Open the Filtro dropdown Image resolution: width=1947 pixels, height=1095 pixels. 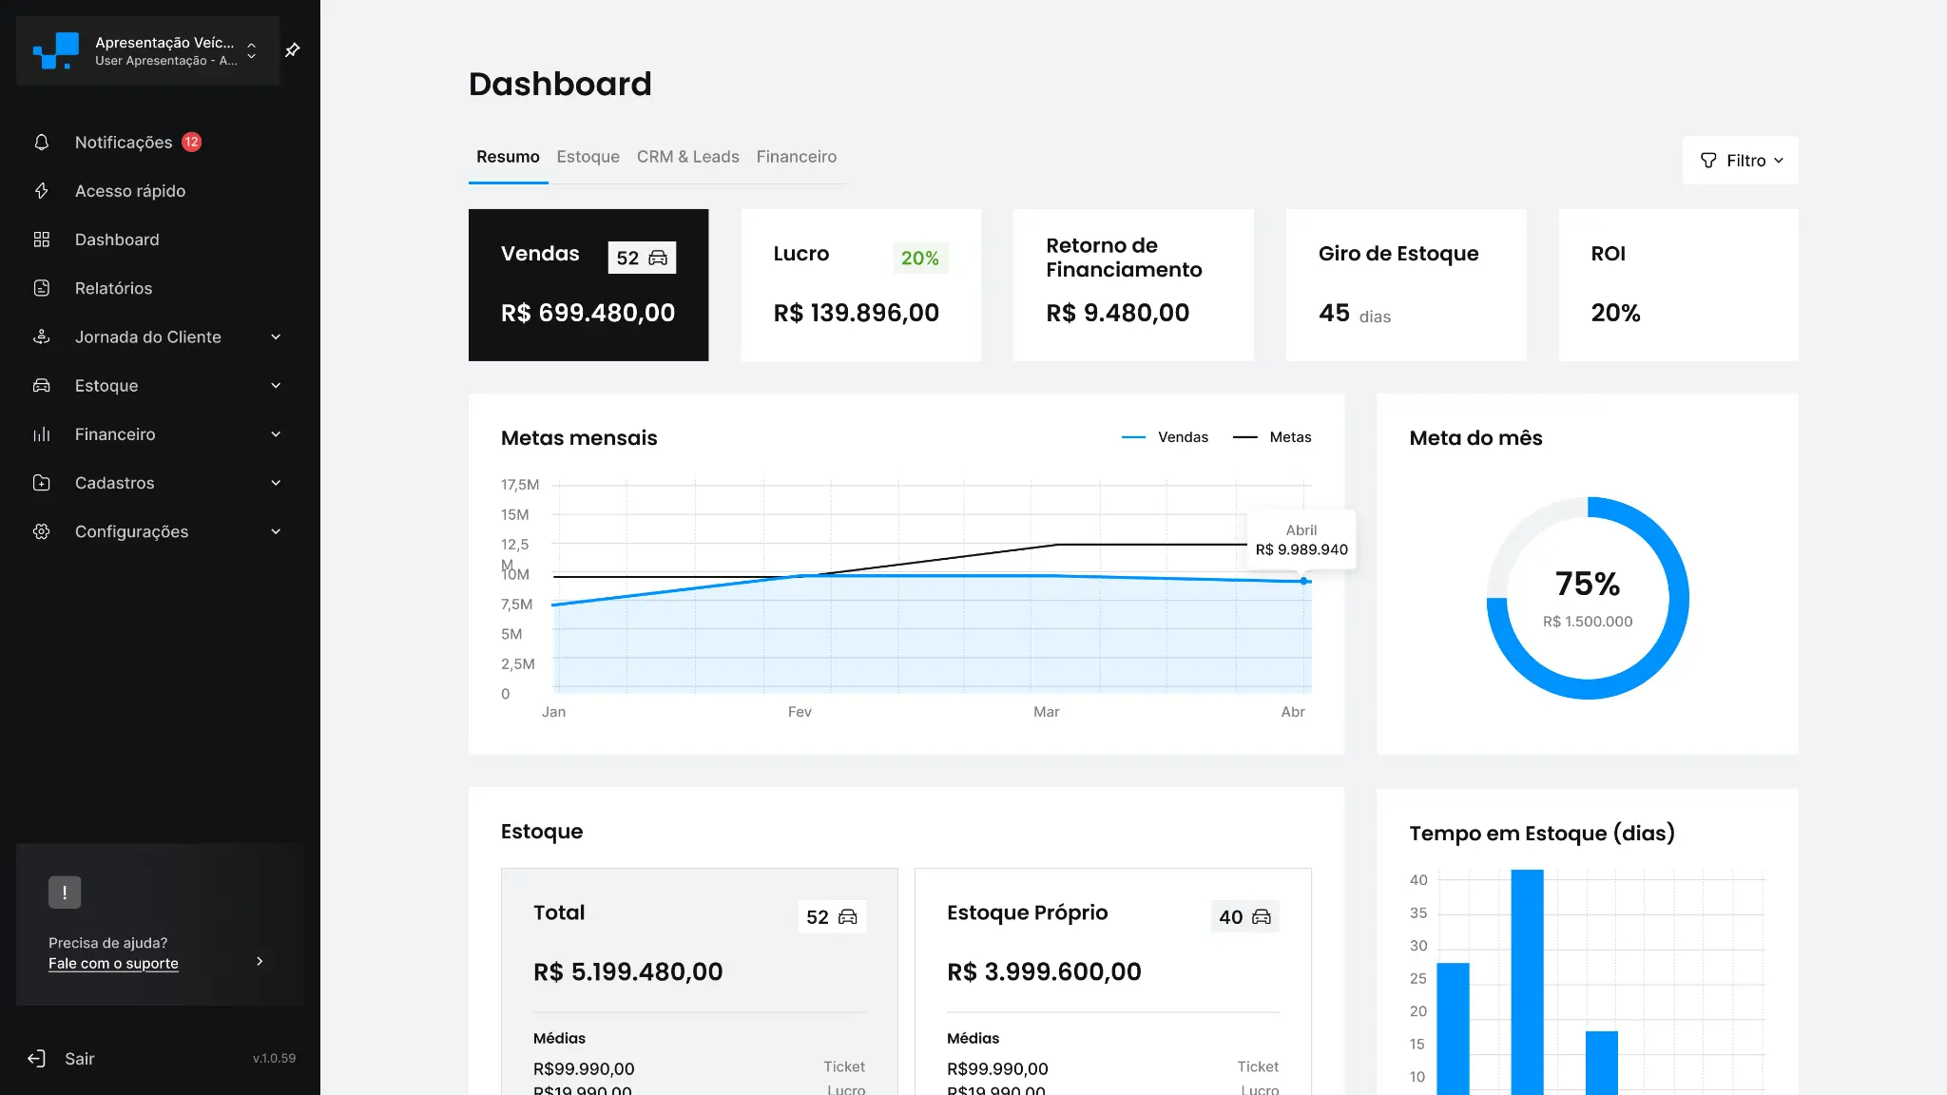(x=1740, y=160)
